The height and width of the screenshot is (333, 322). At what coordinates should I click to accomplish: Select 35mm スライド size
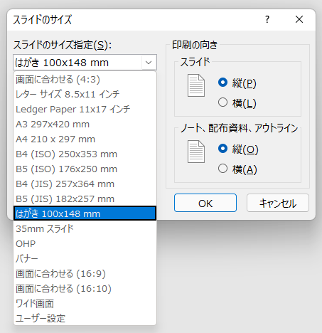pyautogui.click(x=85, y=229)
